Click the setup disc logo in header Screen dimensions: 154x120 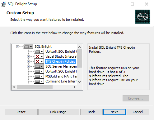click(143, 17)
